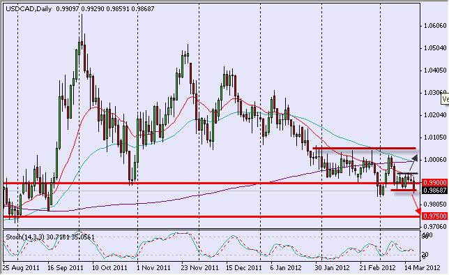The height and width of the screenshot is (275, 449).
Task: Select the short red resistance line near 1.0050
Action: [x=364, y=148]
